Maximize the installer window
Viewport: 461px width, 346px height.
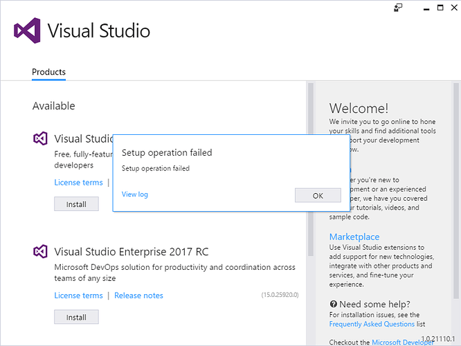click(x=440, y=8)
